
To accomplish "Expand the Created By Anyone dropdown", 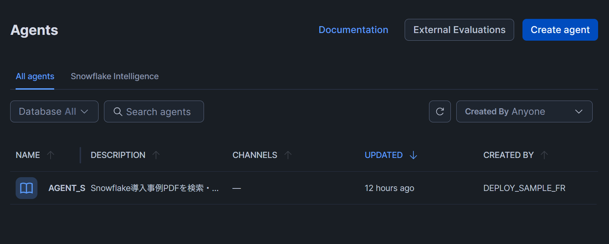I will click(524, 111).
